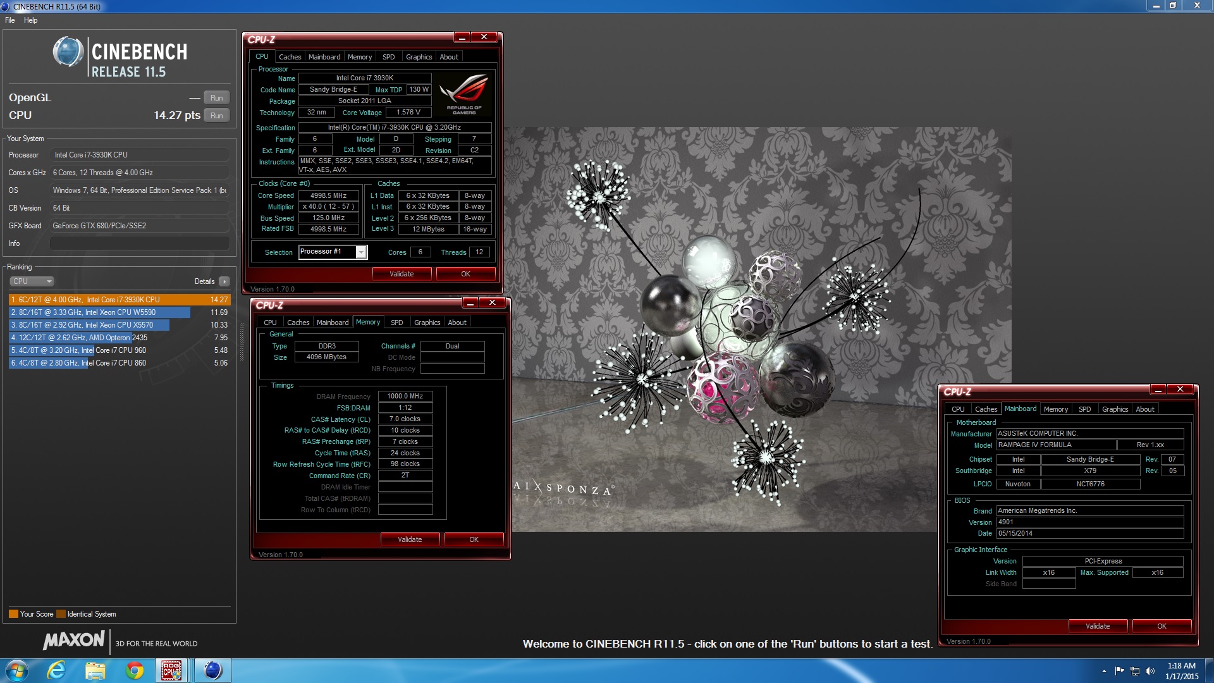The height and width of the screenshot is (683, 1214).
Task: Switch to SPD tab in top CPU-Z window
Action: [388, 57]
